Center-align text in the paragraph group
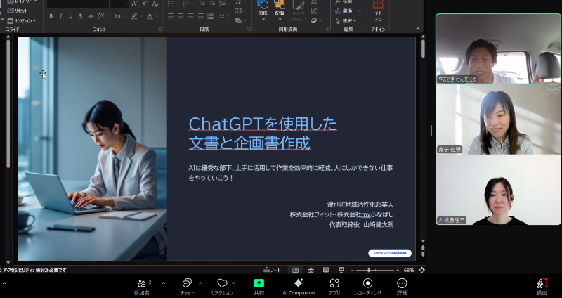This screenshot has height=298, width=562. [181, 16]
